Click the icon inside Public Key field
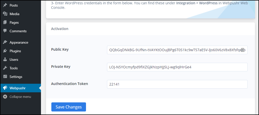259x115 pixels. 242,50
